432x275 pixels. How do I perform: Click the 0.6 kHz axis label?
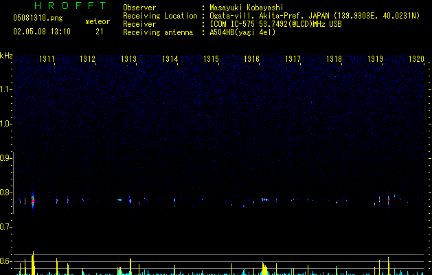pos(5,261)
